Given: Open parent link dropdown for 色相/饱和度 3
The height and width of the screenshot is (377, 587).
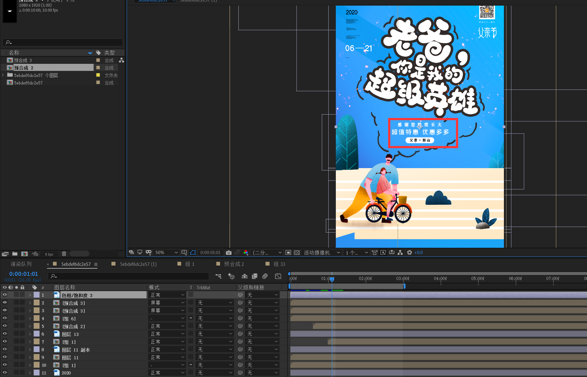Looking at the screenshot, I should pyautogui.click(x=263, y=295).
